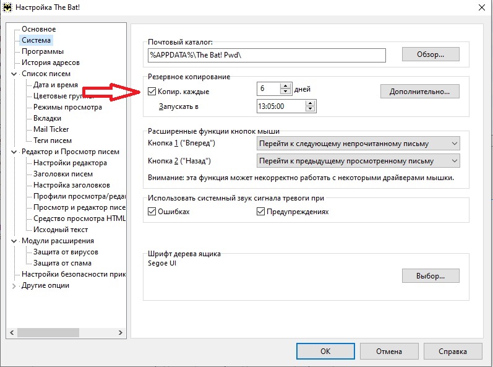Open Защита от спама settings page
Image resolution: width=493 pixels, height=367 pixels.
(62, 263)
